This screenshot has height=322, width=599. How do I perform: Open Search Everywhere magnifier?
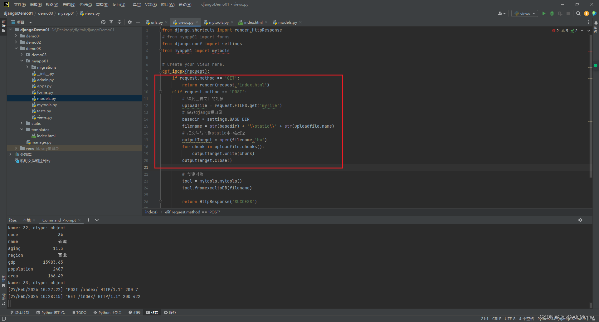578,13
